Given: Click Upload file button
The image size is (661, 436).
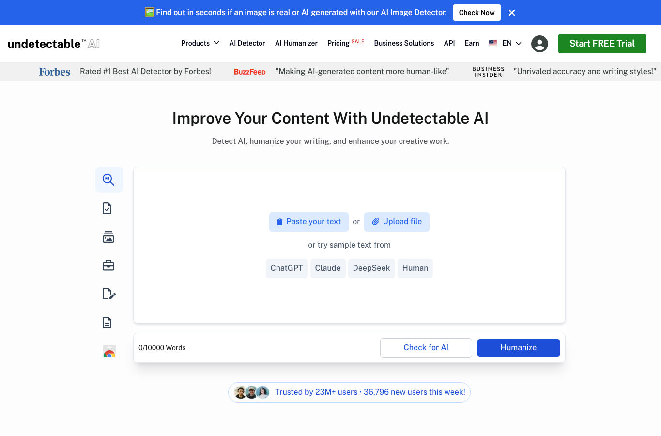Looking at the screenshot, I should [397, 222].
